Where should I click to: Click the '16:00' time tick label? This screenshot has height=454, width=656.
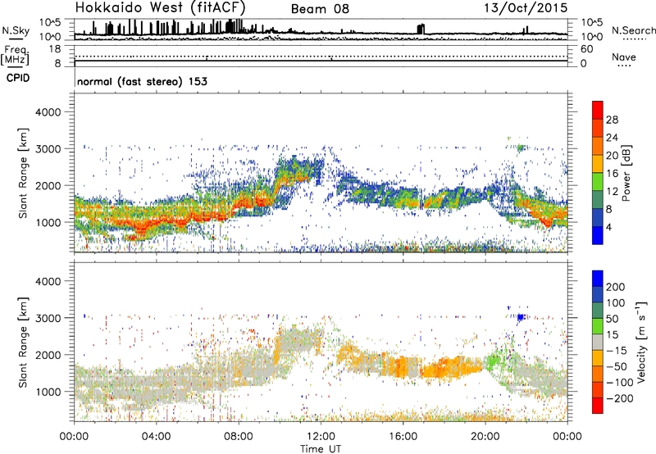[x=403, y=437]
